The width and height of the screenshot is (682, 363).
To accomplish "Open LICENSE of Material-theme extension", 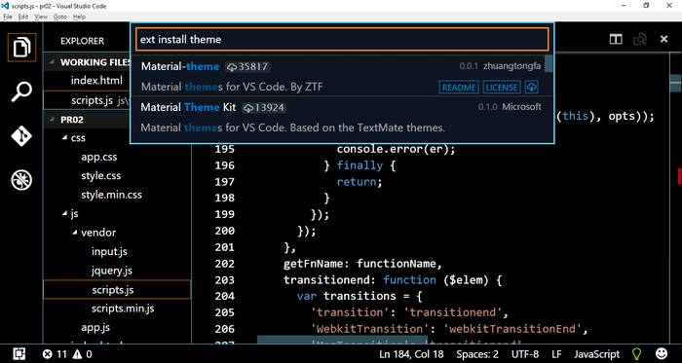I will (502, 87).
